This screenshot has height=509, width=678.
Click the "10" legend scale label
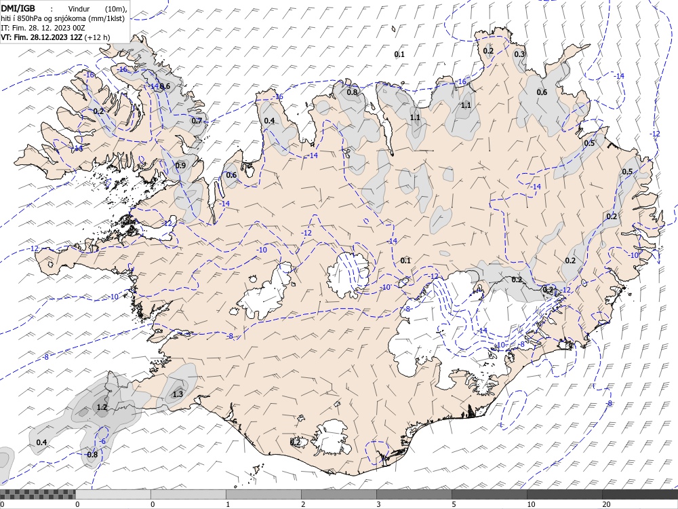pos(531,504)
